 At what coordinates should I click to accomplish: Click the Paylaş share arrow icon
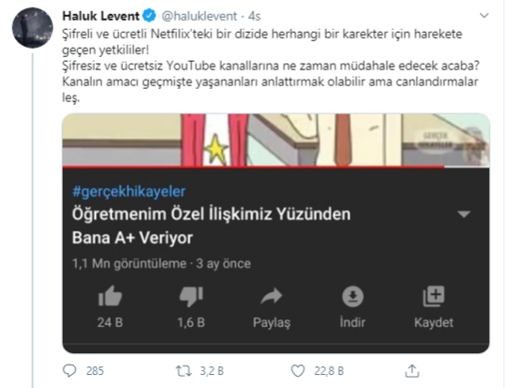tap(272, 296)
